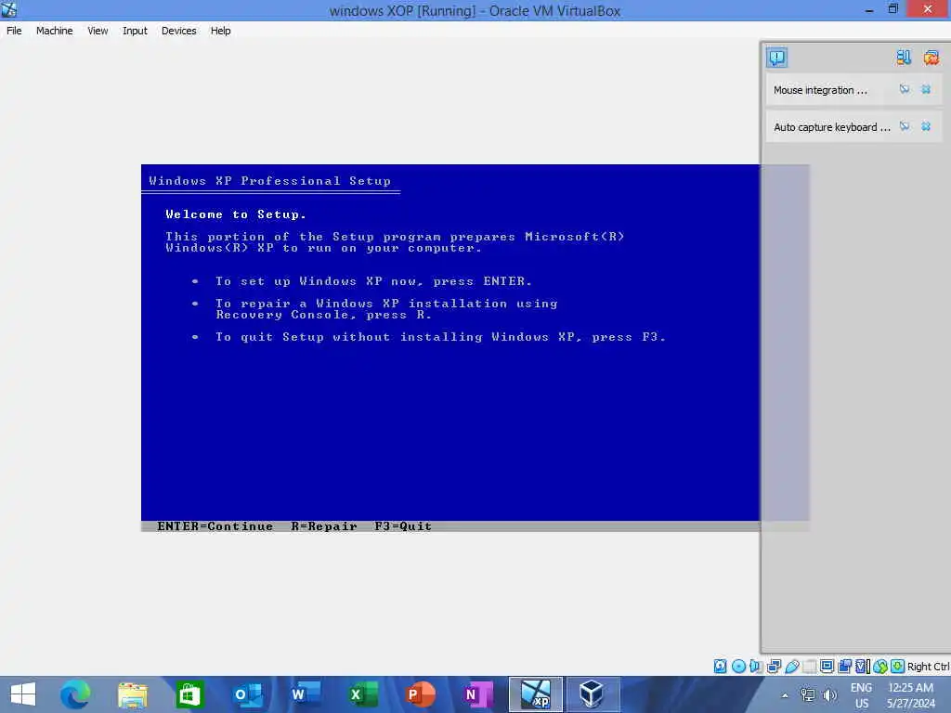Screen dimensions: 951x713
Task: Open Microsoft Store from taskbar
Action: pos(189,694)
